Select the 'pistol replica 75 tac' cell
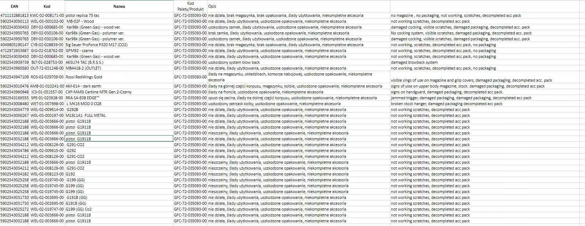585x226 pixels. pyautogui.click(x=83, y=15)
